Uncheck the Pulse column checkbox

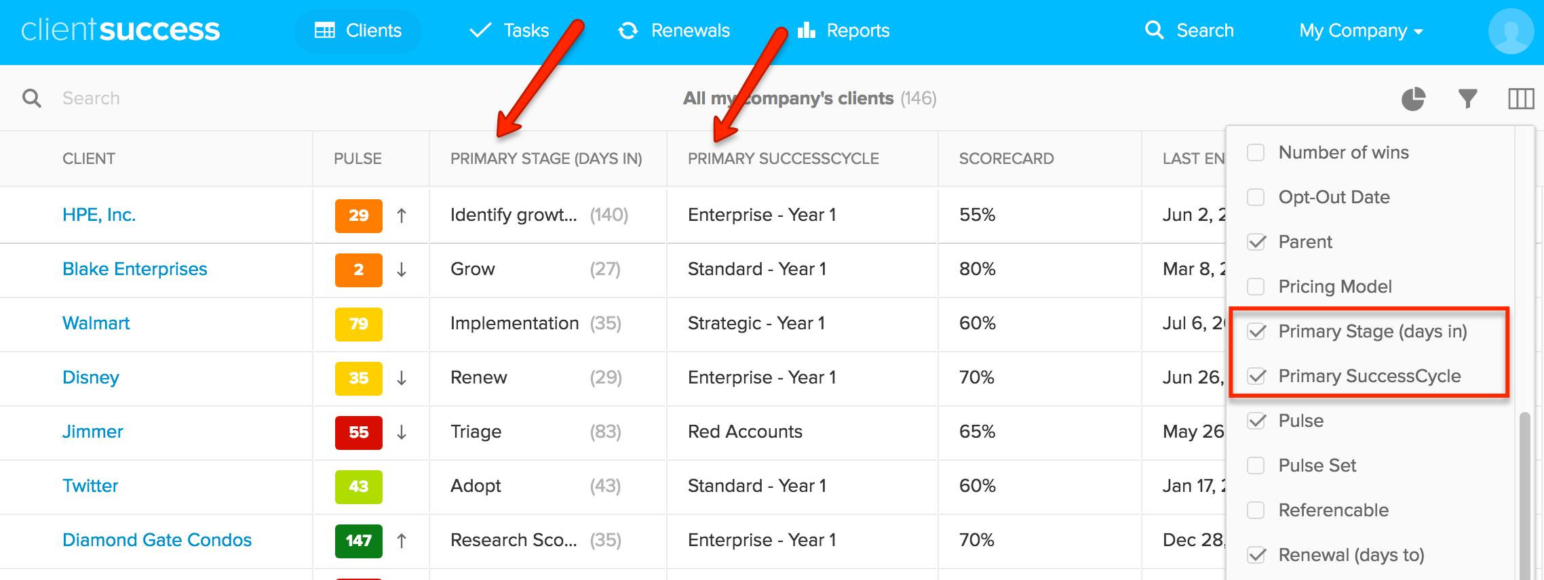point(1256,420)
